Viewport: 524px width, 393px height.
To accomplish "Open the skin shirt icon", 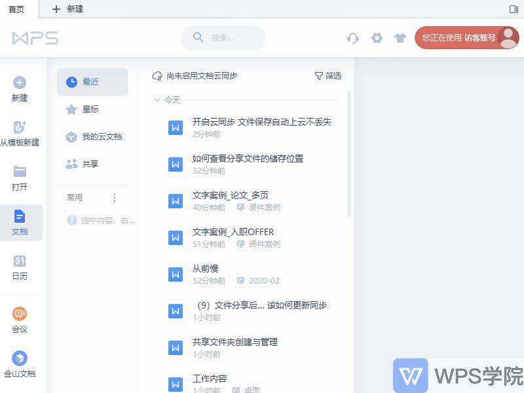I will tap(400, 38).
